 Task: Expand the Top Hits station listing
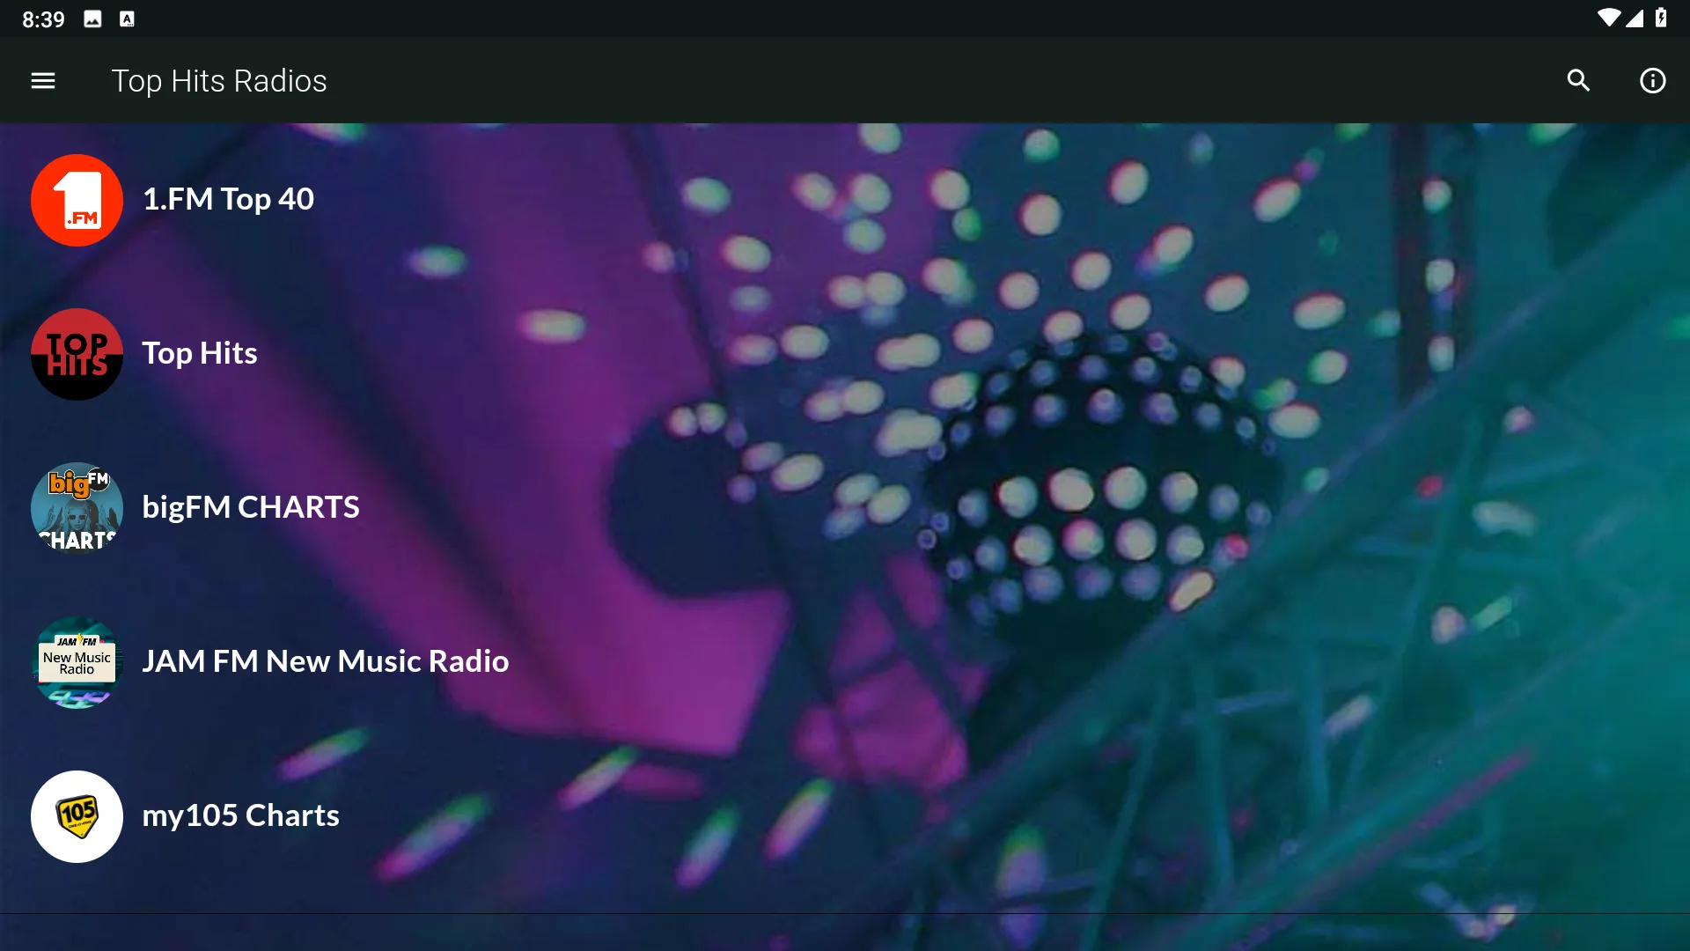click(x=200, y=352)
